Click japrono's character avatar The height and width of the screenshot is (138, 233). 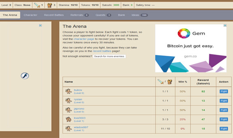tap(69, 110)
